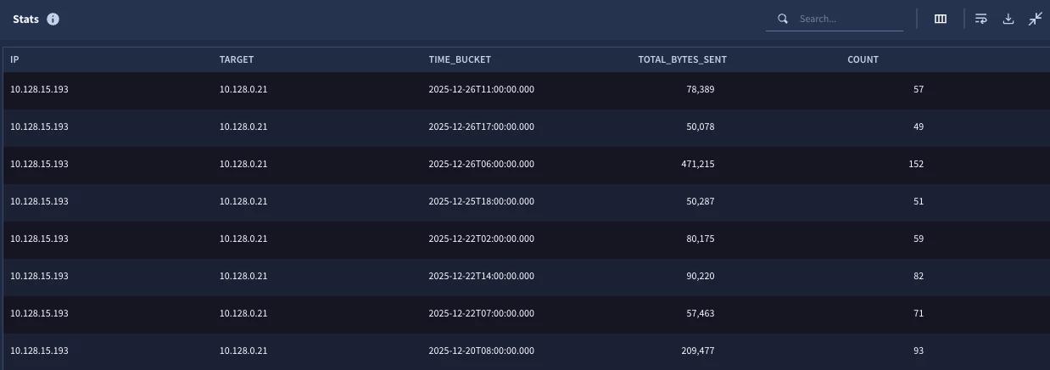Click IP 10.128.15.193 in the 209,477 row
This screenshot has height=370, width=1050.
click(x=39, y=350)
